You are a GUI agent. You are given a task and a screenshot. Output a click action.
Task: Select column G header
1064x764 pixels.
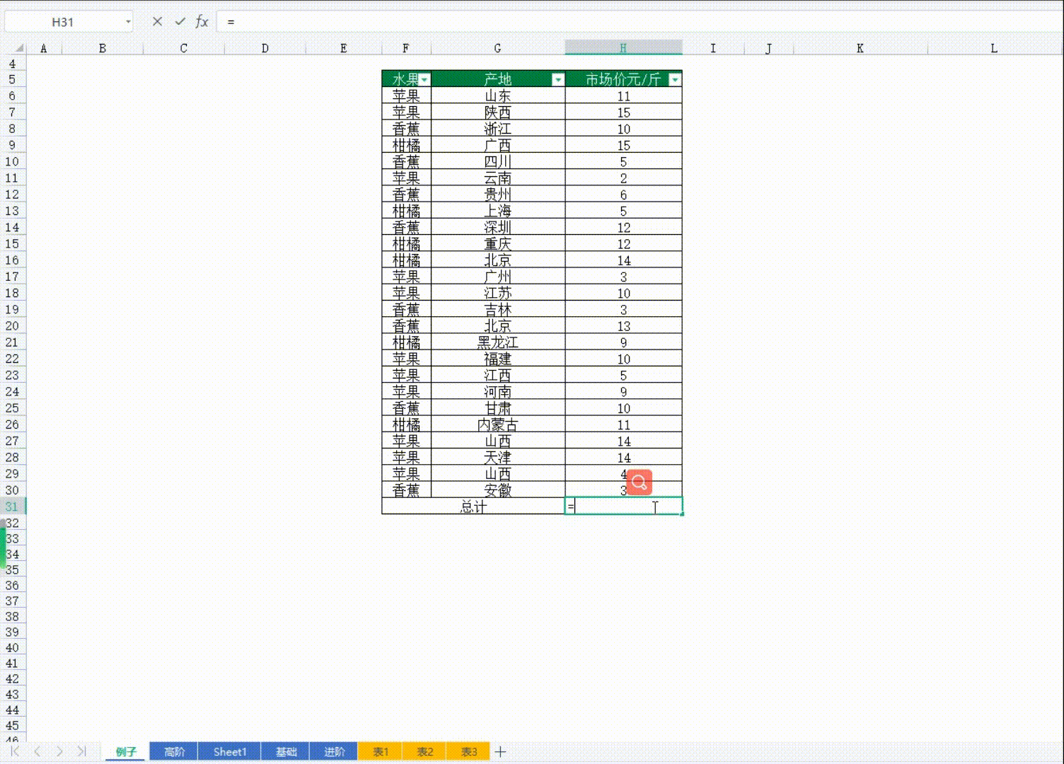coord(498,48)
